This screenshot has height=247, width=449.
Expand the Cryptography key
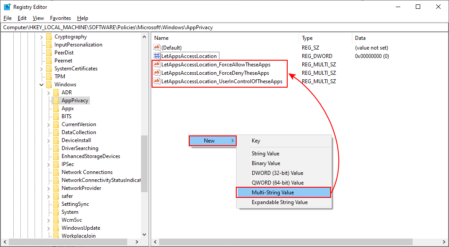42,37
